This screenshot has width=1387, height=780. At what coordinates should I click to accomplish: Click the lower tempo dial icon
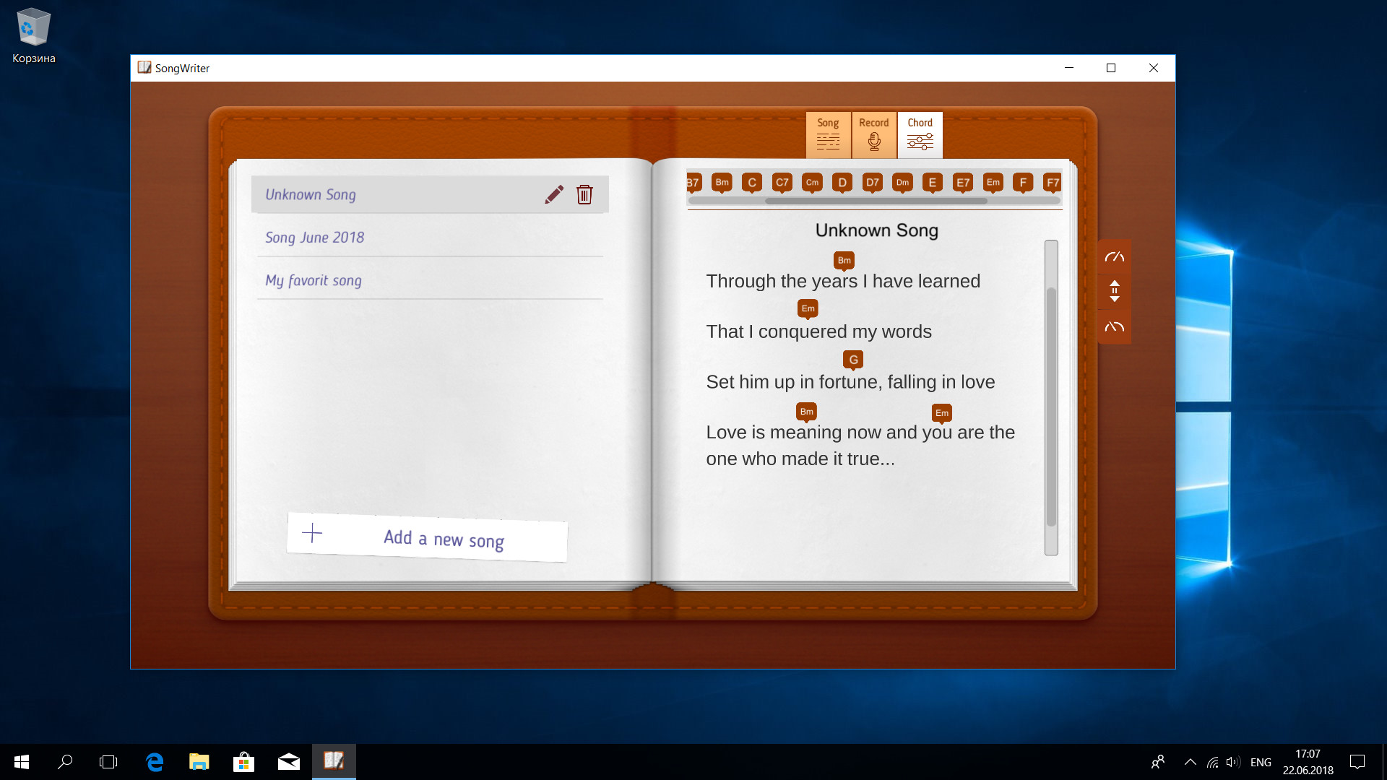tap(1114, 326)
